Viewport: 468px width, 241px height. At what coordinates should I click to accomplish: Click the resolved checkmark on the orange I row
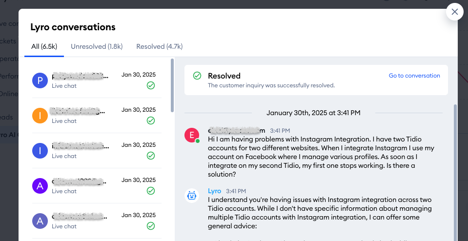click(x=151, y=121)
